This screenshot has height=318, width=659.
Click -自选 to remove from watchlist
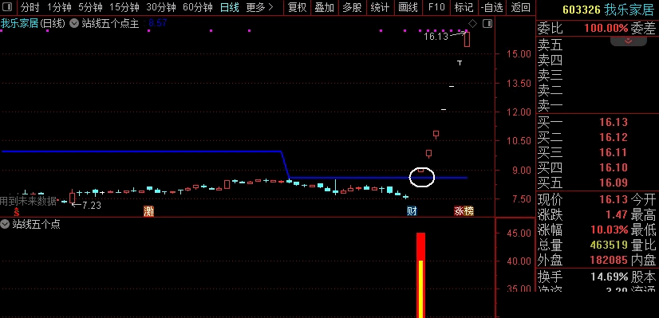click(x=491, y=7)
